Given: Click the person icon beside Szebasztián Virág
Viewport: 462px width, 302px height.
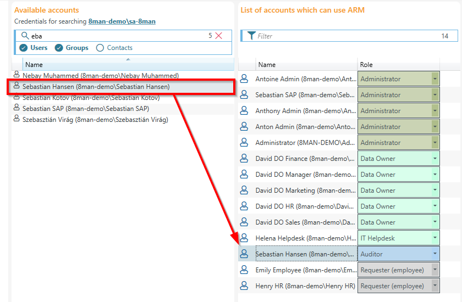Looking at the screenshot, I should (16, 119).
